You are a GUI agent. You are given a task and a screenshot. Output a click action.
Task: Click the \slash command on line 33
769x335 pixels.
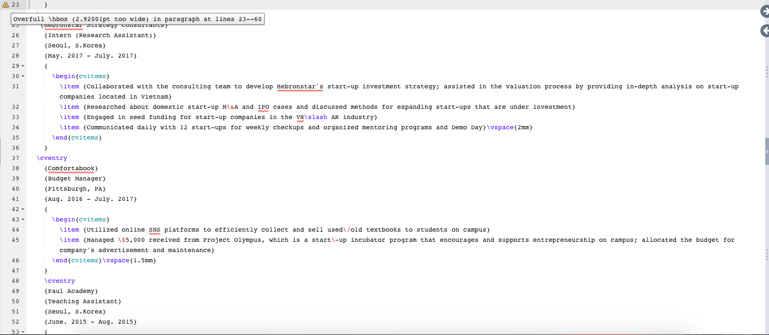(x=316, y=117)
